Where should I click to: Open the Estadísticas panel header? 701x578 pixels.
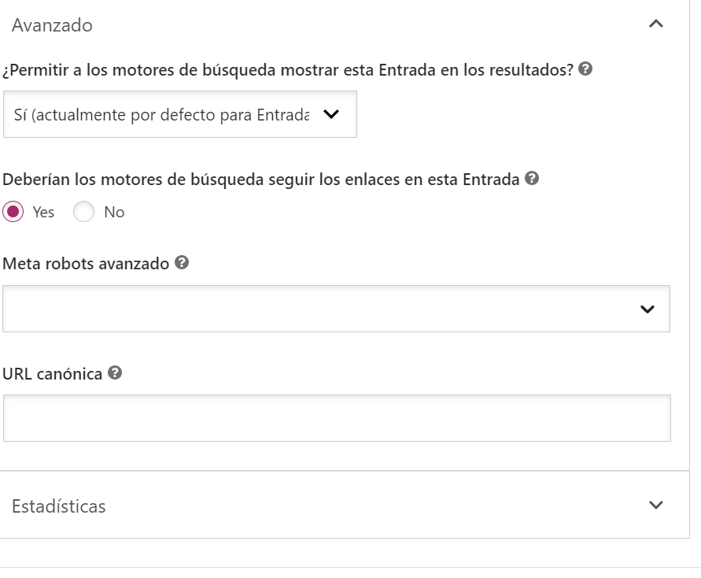345,505
